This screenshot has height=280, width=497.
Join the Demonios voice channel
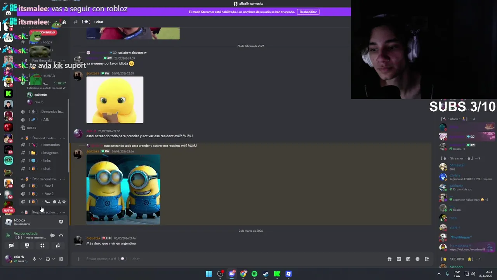[x=43, y=112]
